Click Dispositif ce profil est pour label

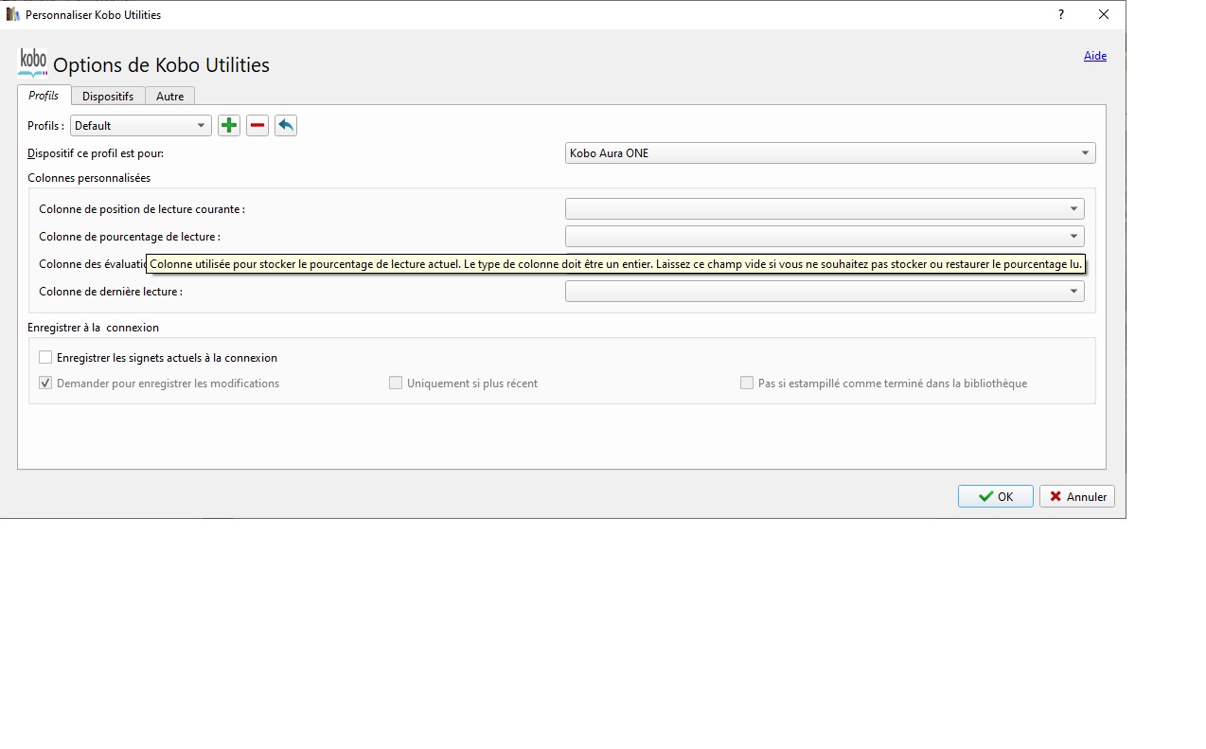(96, 153)
